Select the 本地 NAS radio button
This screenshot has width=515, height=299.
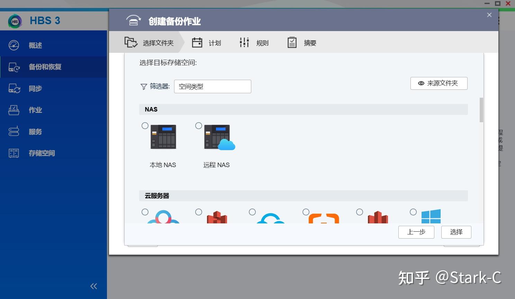click(x=145, y=126)
